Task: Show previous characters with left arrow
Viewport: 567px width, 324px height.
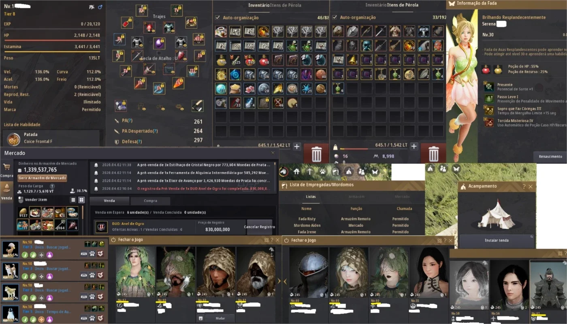Action: 285,281
